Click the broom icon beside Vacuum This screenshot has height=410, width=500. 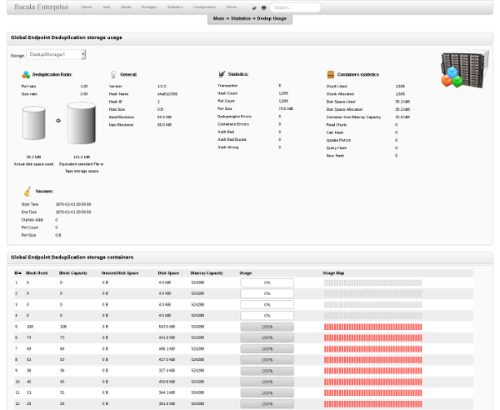coord(27,191)
